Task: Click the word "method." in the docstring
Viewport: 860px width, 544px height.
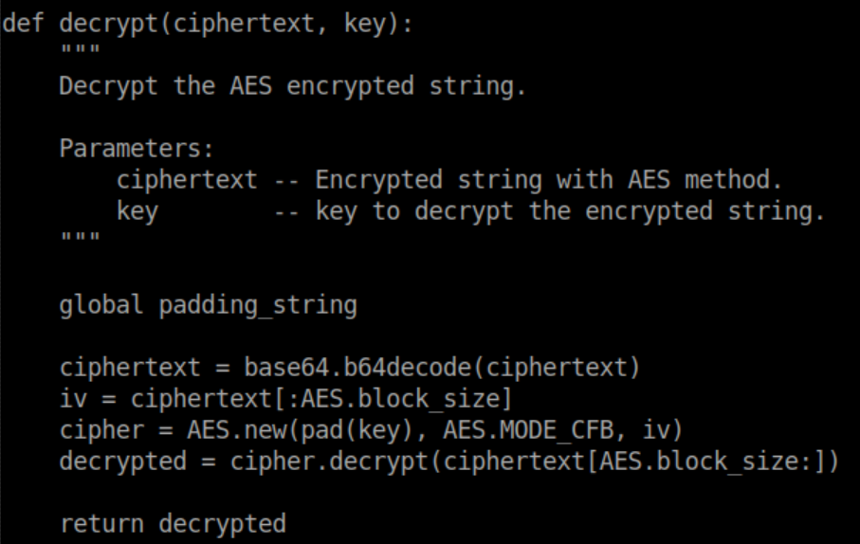Action: [744, 180]
